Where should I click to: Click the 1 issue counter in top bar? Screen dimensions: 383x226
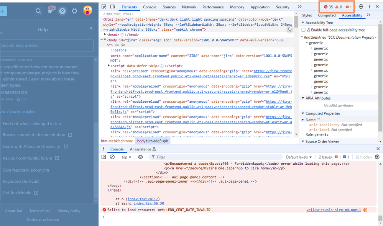[x=348, y=7]
